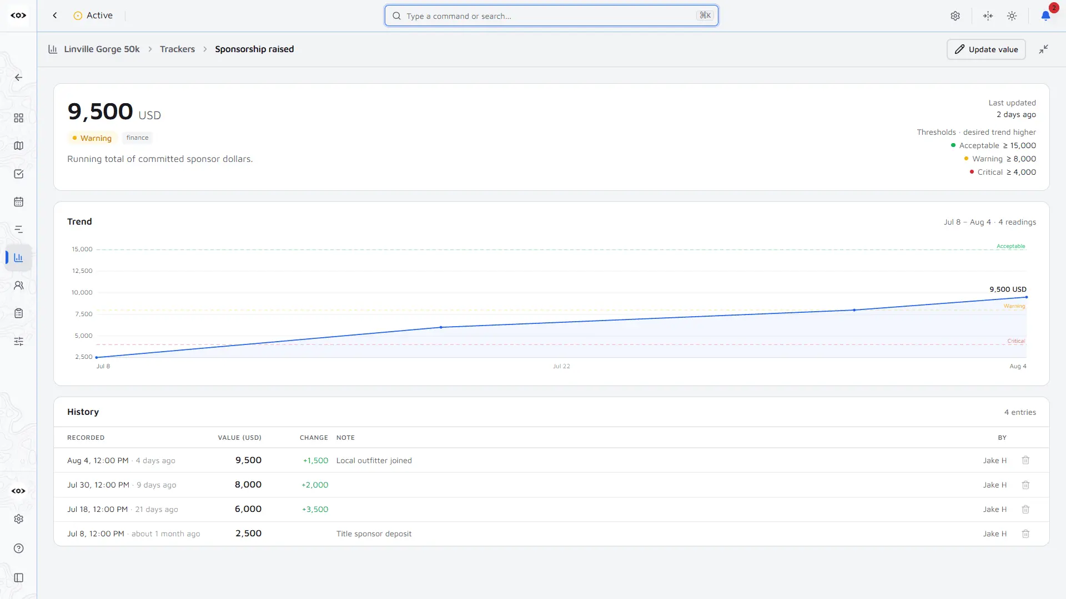Click the 9,500 value in history
1066x599 pixels.
pos(248,460)
